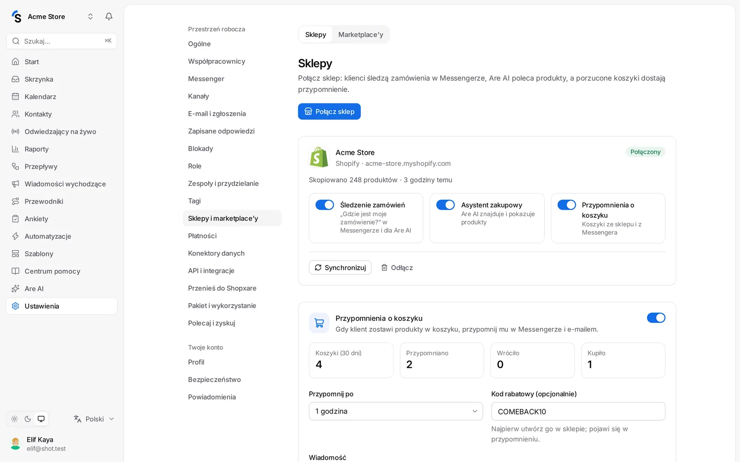Open the Polski language dropdown
This screenshot has width=740, height=462.
[x=94, y=419]
